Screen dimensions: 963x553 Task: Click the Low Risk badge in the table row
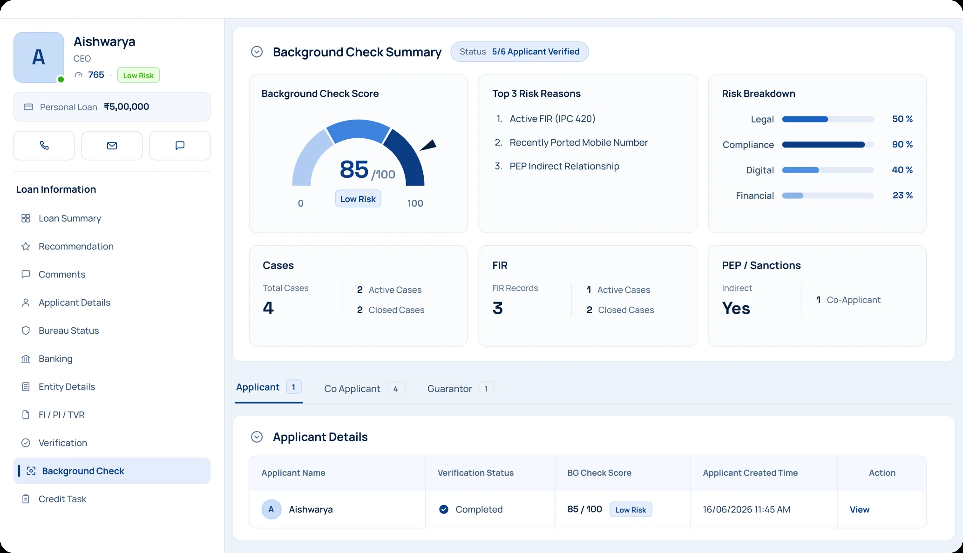631,510
